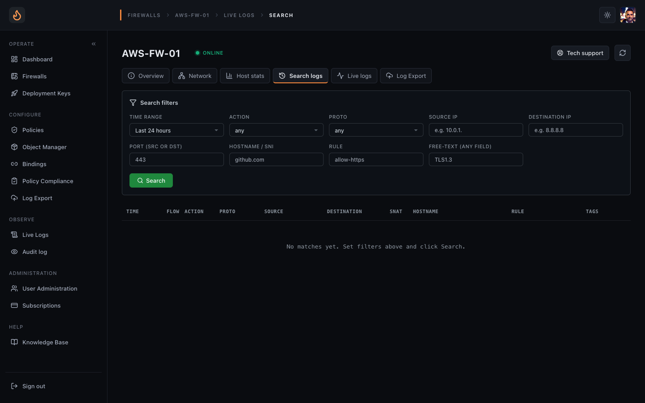Open Dashboard from the sidebar
Screen dimensions: 645x403
pyautogui.click(x=53, y=59)
